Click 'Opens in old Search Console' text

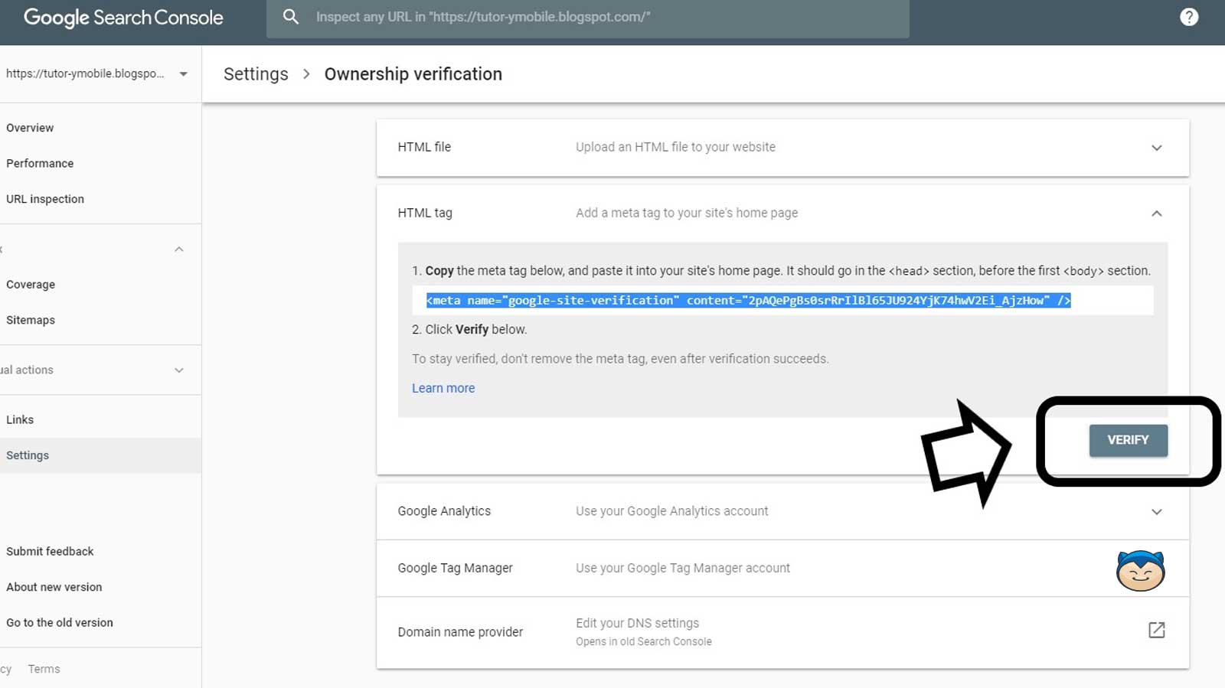click(x=644, y=641)
